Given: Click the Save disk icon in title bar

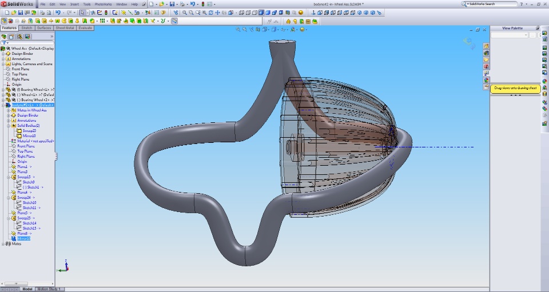Looking at the screenshot, I should click(172, 4).
